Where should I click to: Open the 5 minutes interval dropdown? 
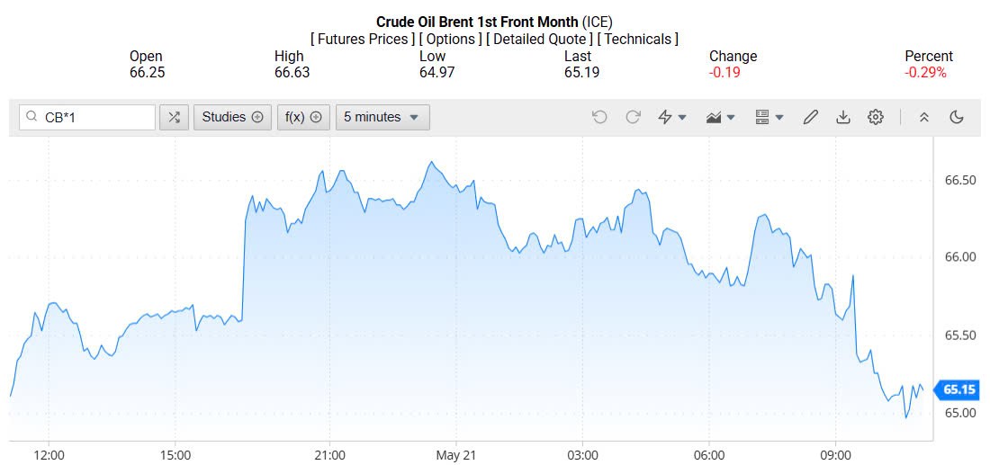[382, 117]
